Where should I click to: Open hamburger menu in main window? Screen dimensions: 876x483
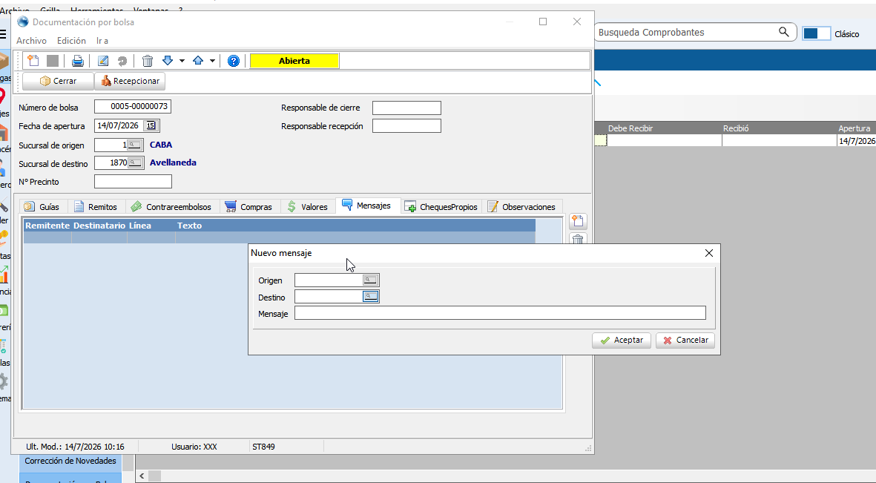3,34
